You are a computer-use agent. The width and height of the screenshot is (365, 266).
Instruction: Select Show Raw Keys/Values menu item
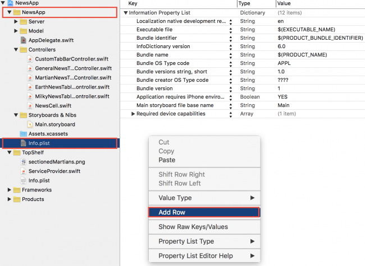[x=193, y=227]
